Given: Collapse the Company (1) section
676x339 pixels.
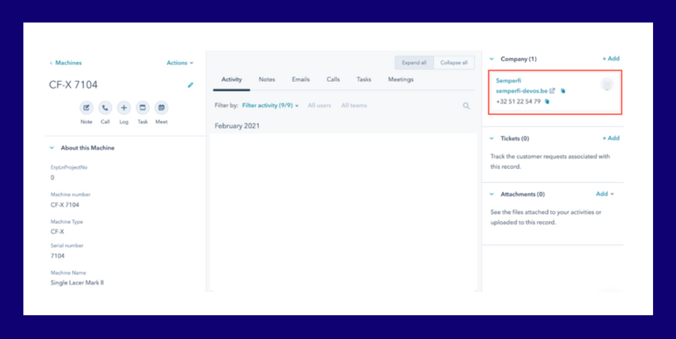Looking at the screenshot, I should click(x=491, y=59).
